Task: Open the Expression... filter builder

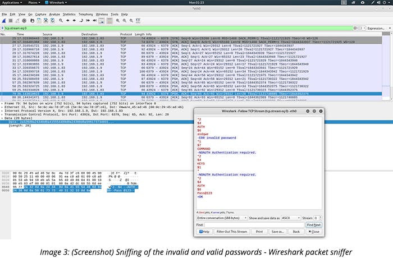Action: tap(376, 28)
